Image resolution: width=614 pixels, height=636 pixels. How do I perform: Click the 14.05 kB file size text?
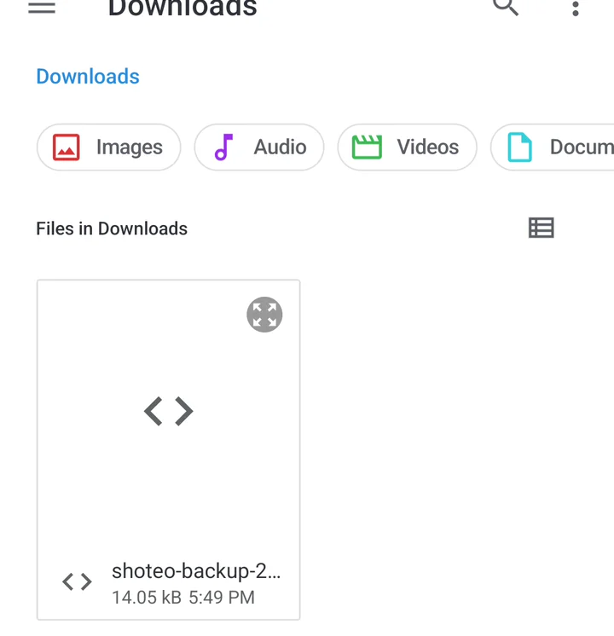[147, 598]
